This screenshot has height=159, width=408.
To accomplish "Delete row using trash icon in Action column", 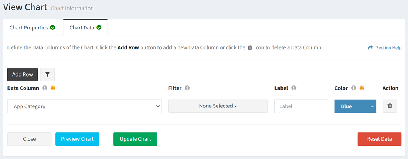I will click(390, 106).
